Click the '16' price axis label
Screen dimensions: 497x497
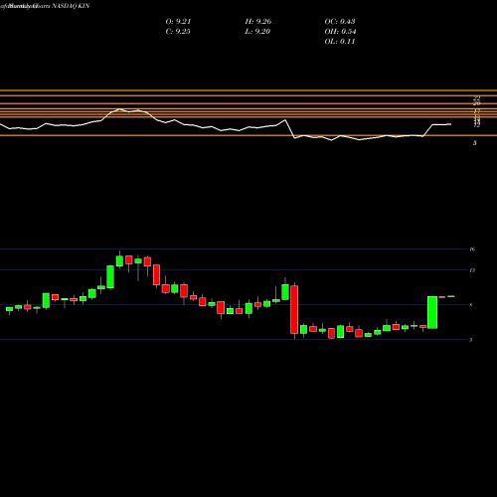(472, 249)
